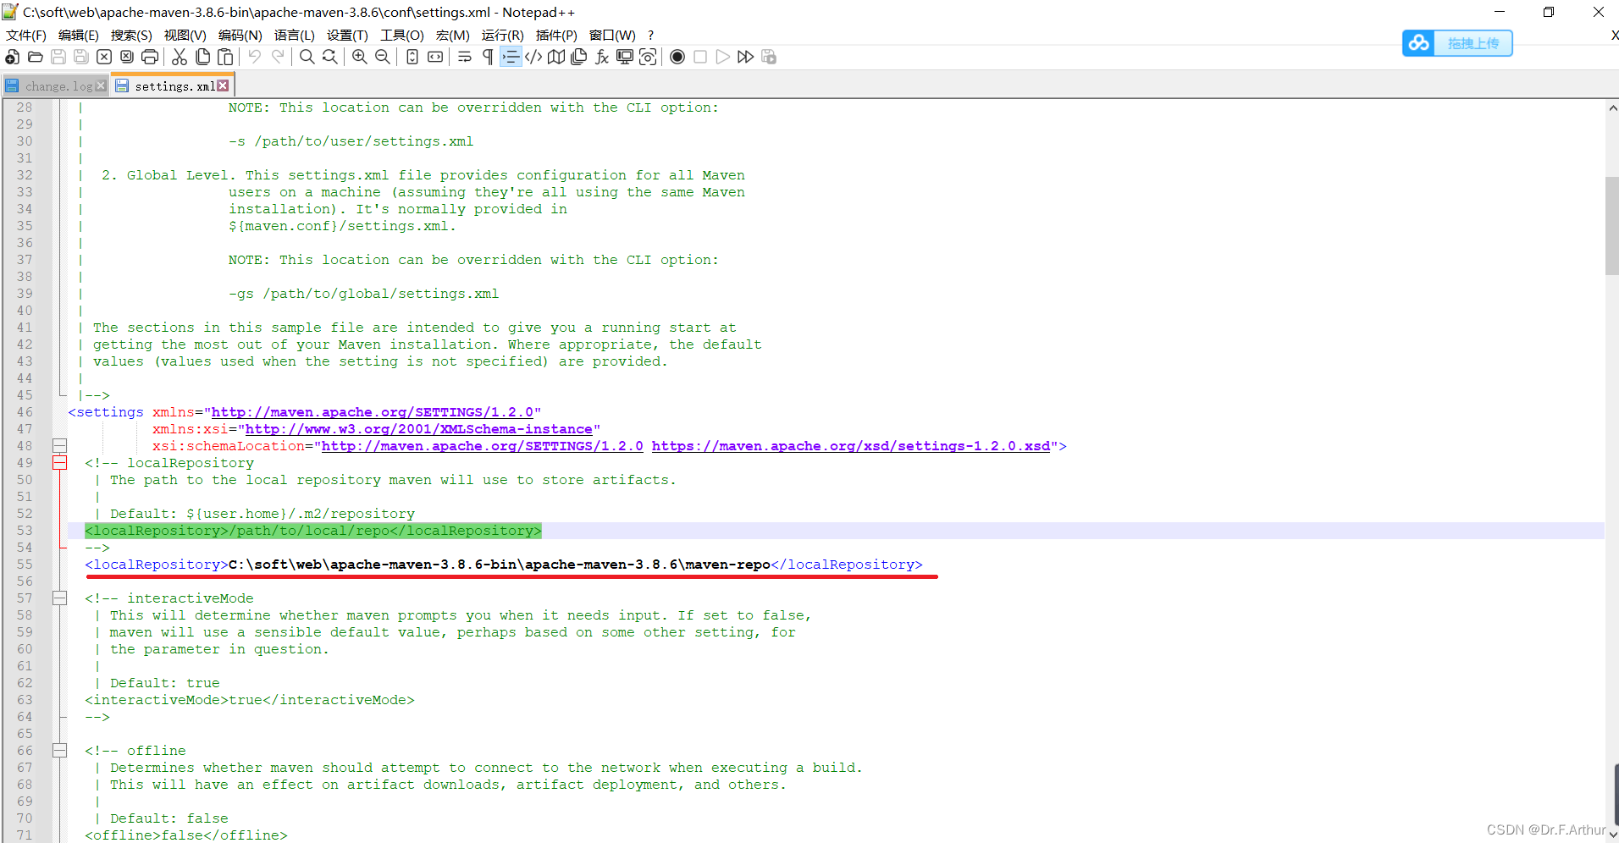Image resolution: width=1619 pixels, height=843 pixels.
Task: Create a new file via toolbar icon
Action: (x=12, y=57)
